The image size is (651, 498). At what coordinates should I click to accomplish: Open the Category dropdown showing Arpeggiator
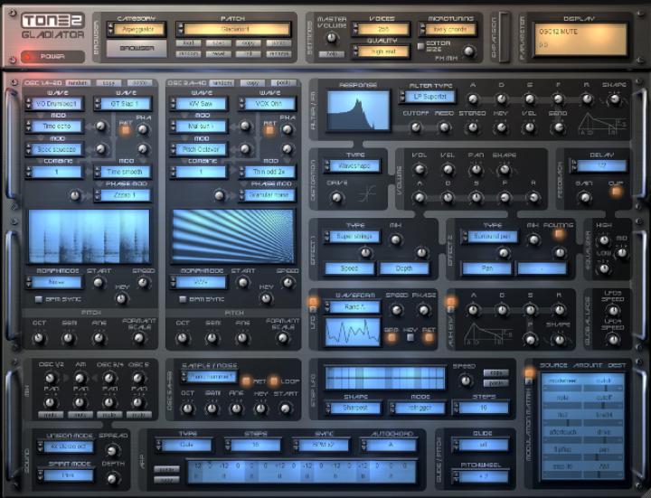tap(137, 30)
